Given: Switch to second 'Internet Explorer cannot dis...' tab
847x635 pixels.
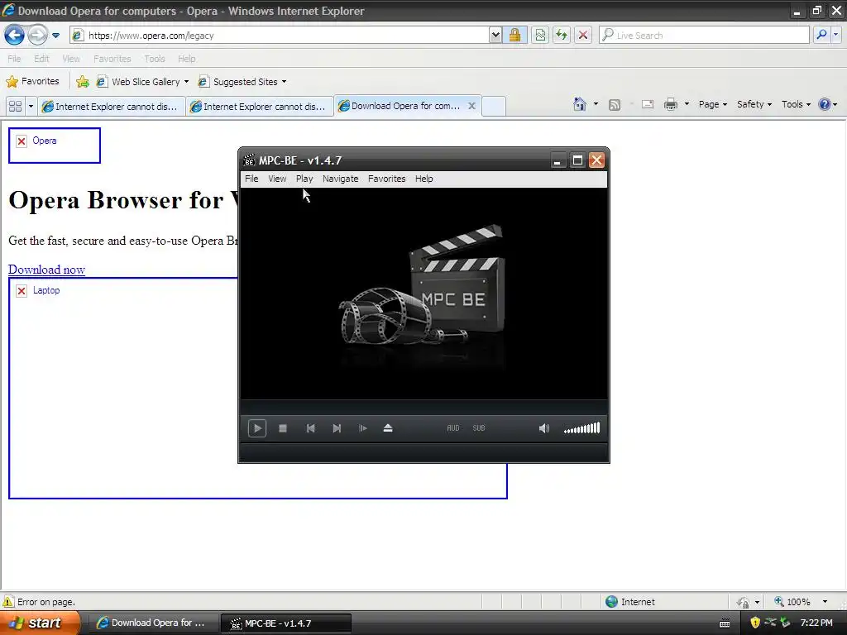Looking at the screenshot, I should (260, 107).
